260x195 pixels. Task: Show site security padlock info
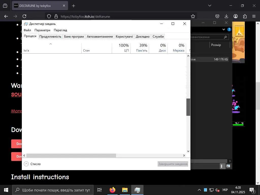click(56, 16)
